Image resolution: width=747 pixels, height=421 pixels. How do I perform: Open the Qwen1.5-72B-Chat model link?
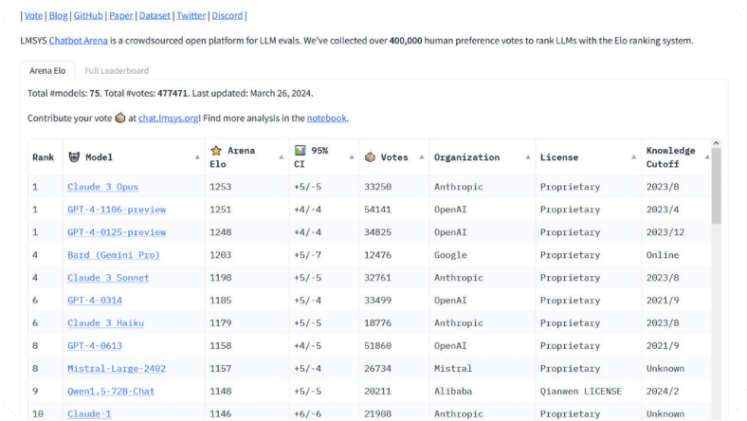[x=111, y=391]
